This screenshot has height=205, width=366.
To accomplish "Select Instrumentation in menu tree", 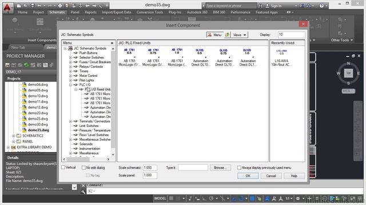I will (x=90, y=149).
